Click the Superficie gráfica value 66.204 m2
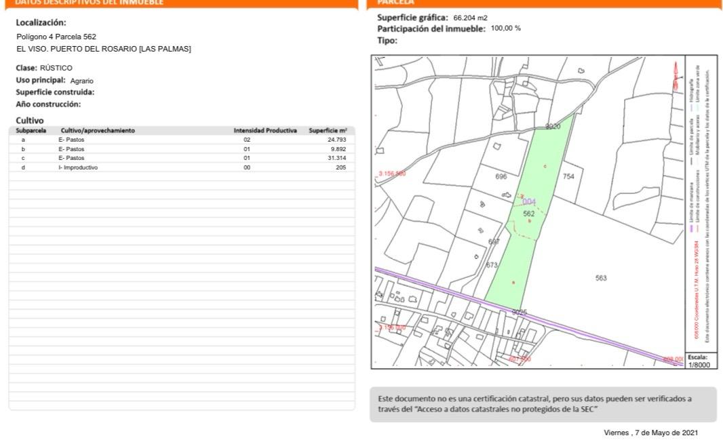Screen dimensions: 723x442 (470, 18)
